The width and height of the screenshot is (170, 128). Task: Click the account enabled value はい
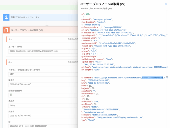coord(43,74)
